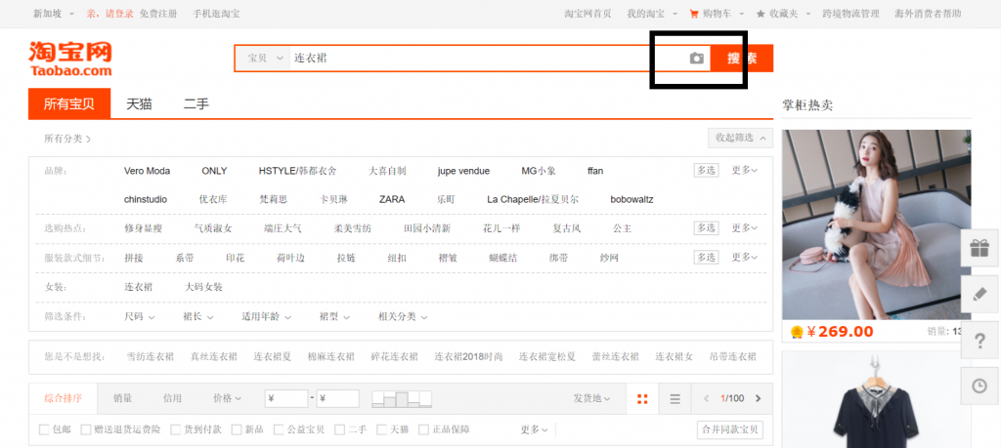Check the 新品 new items checkbox
Viewport: 1001px width, 448px height.
pyautogui.click(x=237, y=429)
